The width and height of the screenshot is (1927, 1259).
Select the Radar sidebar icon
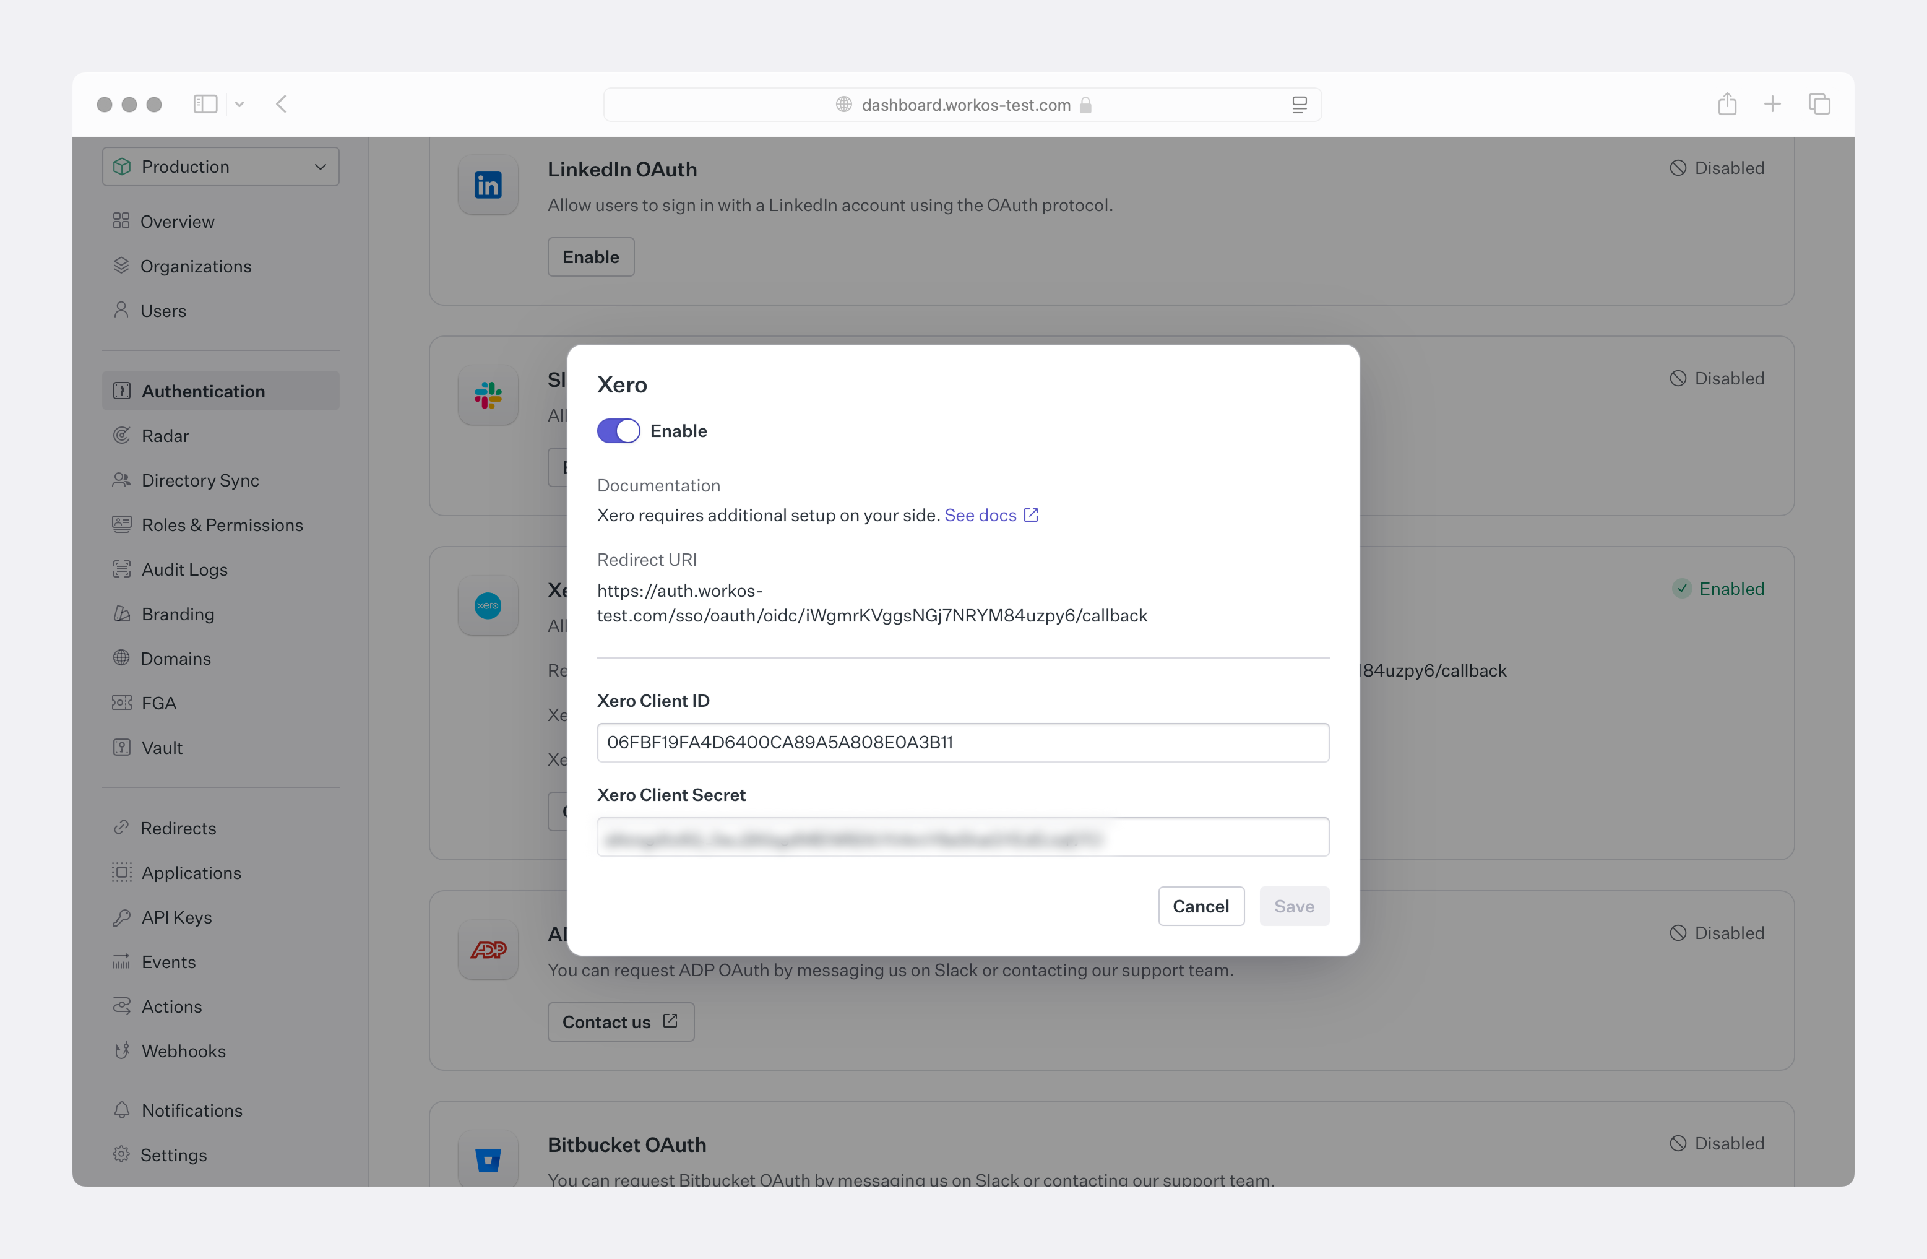(121, 435)
